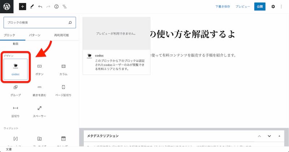Click the 文書 breadcrumb in footer
This screenshot has width=289, height=152.
(9, 149)
